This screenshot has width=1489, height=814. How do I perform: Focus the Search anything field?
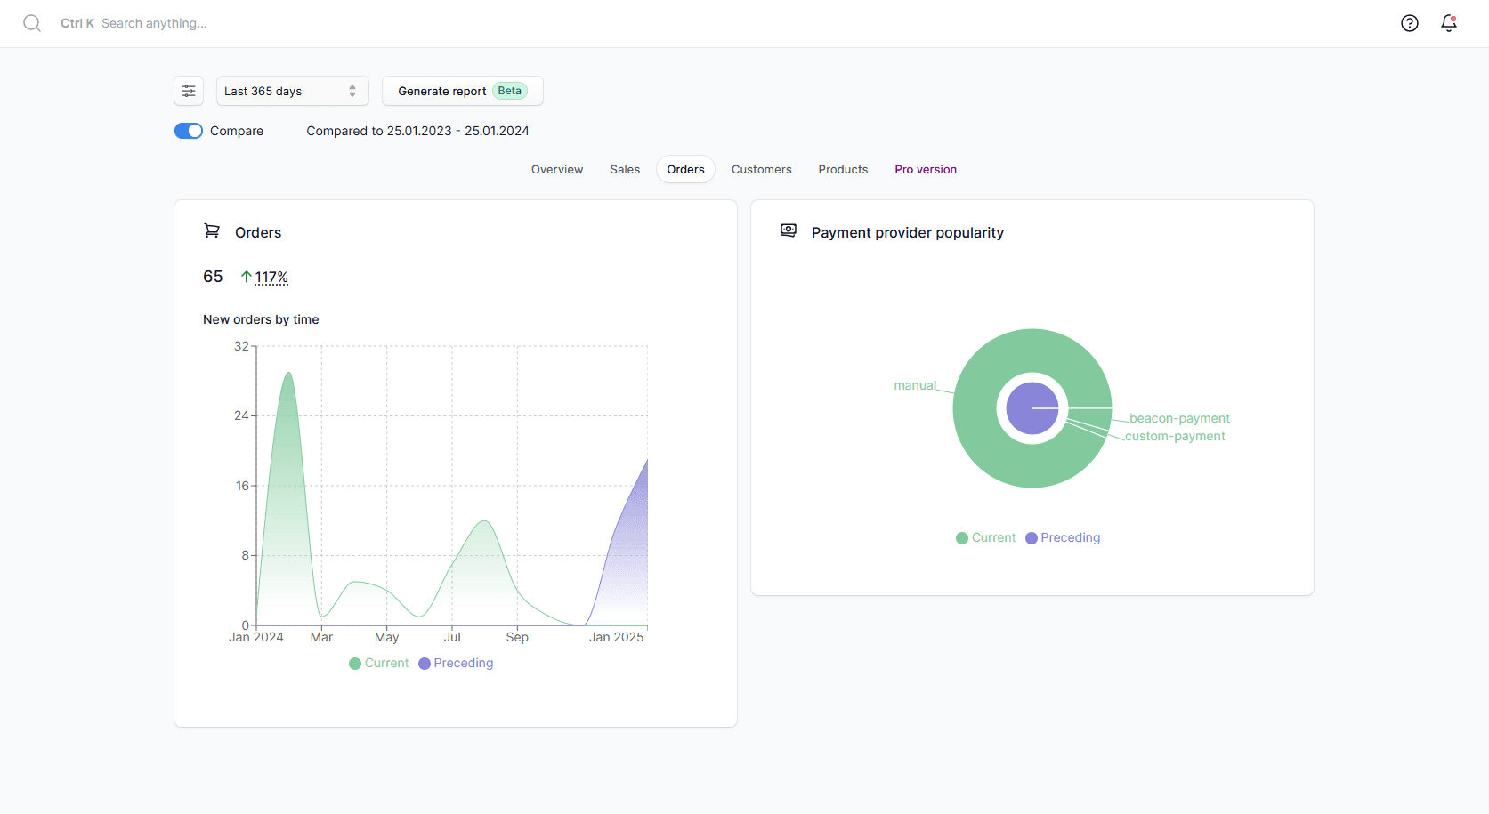[x=154, y=23]
